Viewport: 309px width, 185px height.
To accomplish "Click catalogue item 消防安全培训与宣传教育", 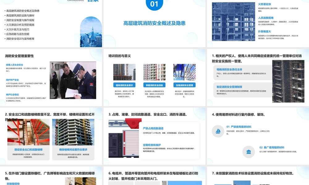I will (20, 39).
